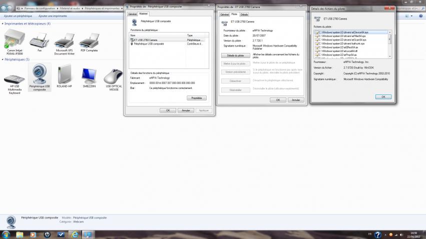The image size is (426, 239).
Task: Launch Internet Explorer from the taskbar
Action: coord(75,234)
